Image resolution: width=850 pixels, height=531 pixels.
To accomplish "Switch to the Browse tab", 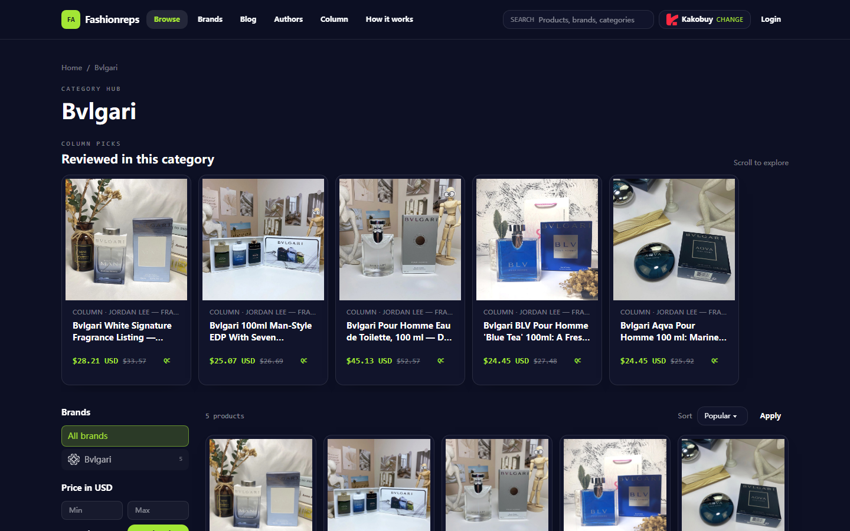I will coord(167,19).
